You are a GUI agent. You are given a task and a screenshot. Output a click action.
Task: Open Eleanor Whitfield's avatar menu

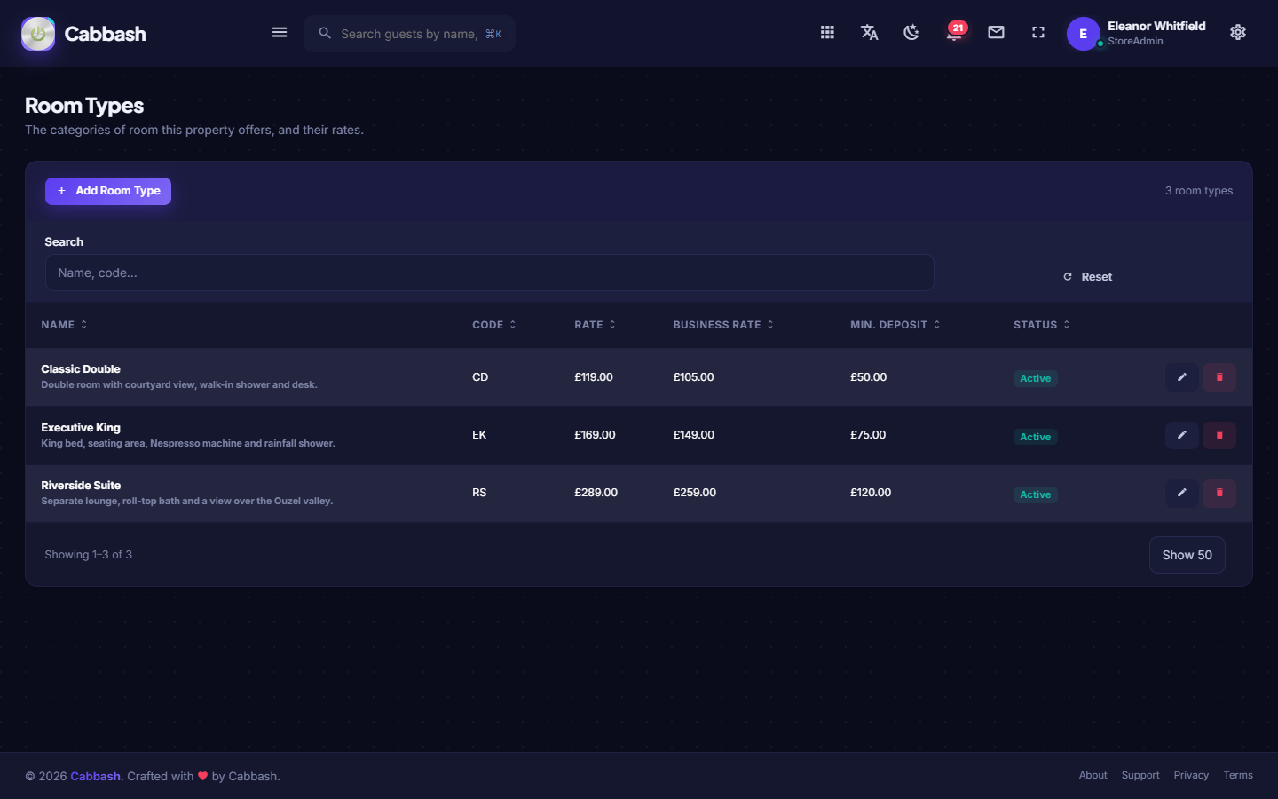1083,34
